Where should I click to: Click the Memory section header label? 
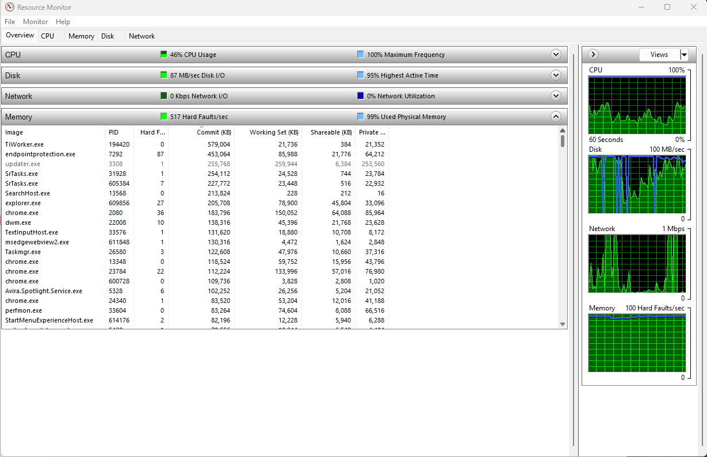[18, 117]
